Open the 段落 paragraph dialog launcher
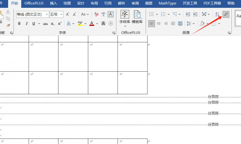The image size is (241, 144). tap(229, 33)
